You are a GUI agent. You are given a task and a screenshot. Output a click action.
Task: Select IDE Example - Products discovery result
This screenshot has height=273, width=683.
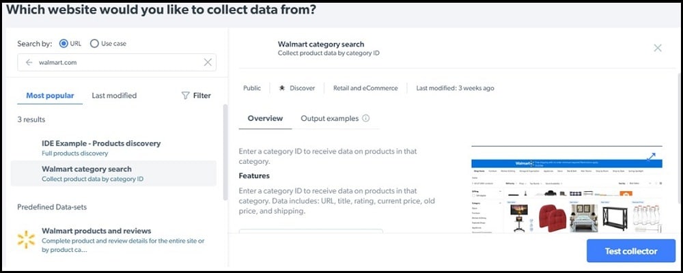point(113,147)
